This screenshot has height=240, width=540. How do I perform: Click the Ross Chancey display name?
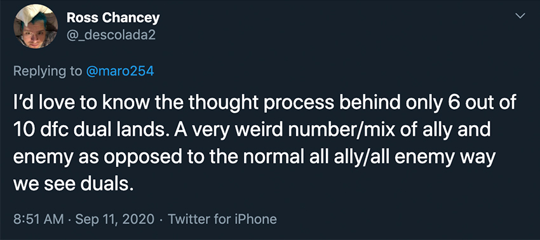pyautogui.click(x=113, y=18)
